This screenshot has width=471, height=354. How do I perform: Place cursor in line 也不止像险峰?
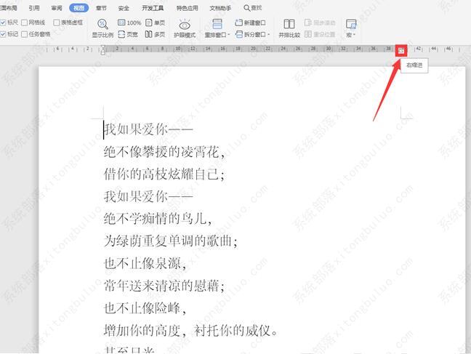(145, 308)
